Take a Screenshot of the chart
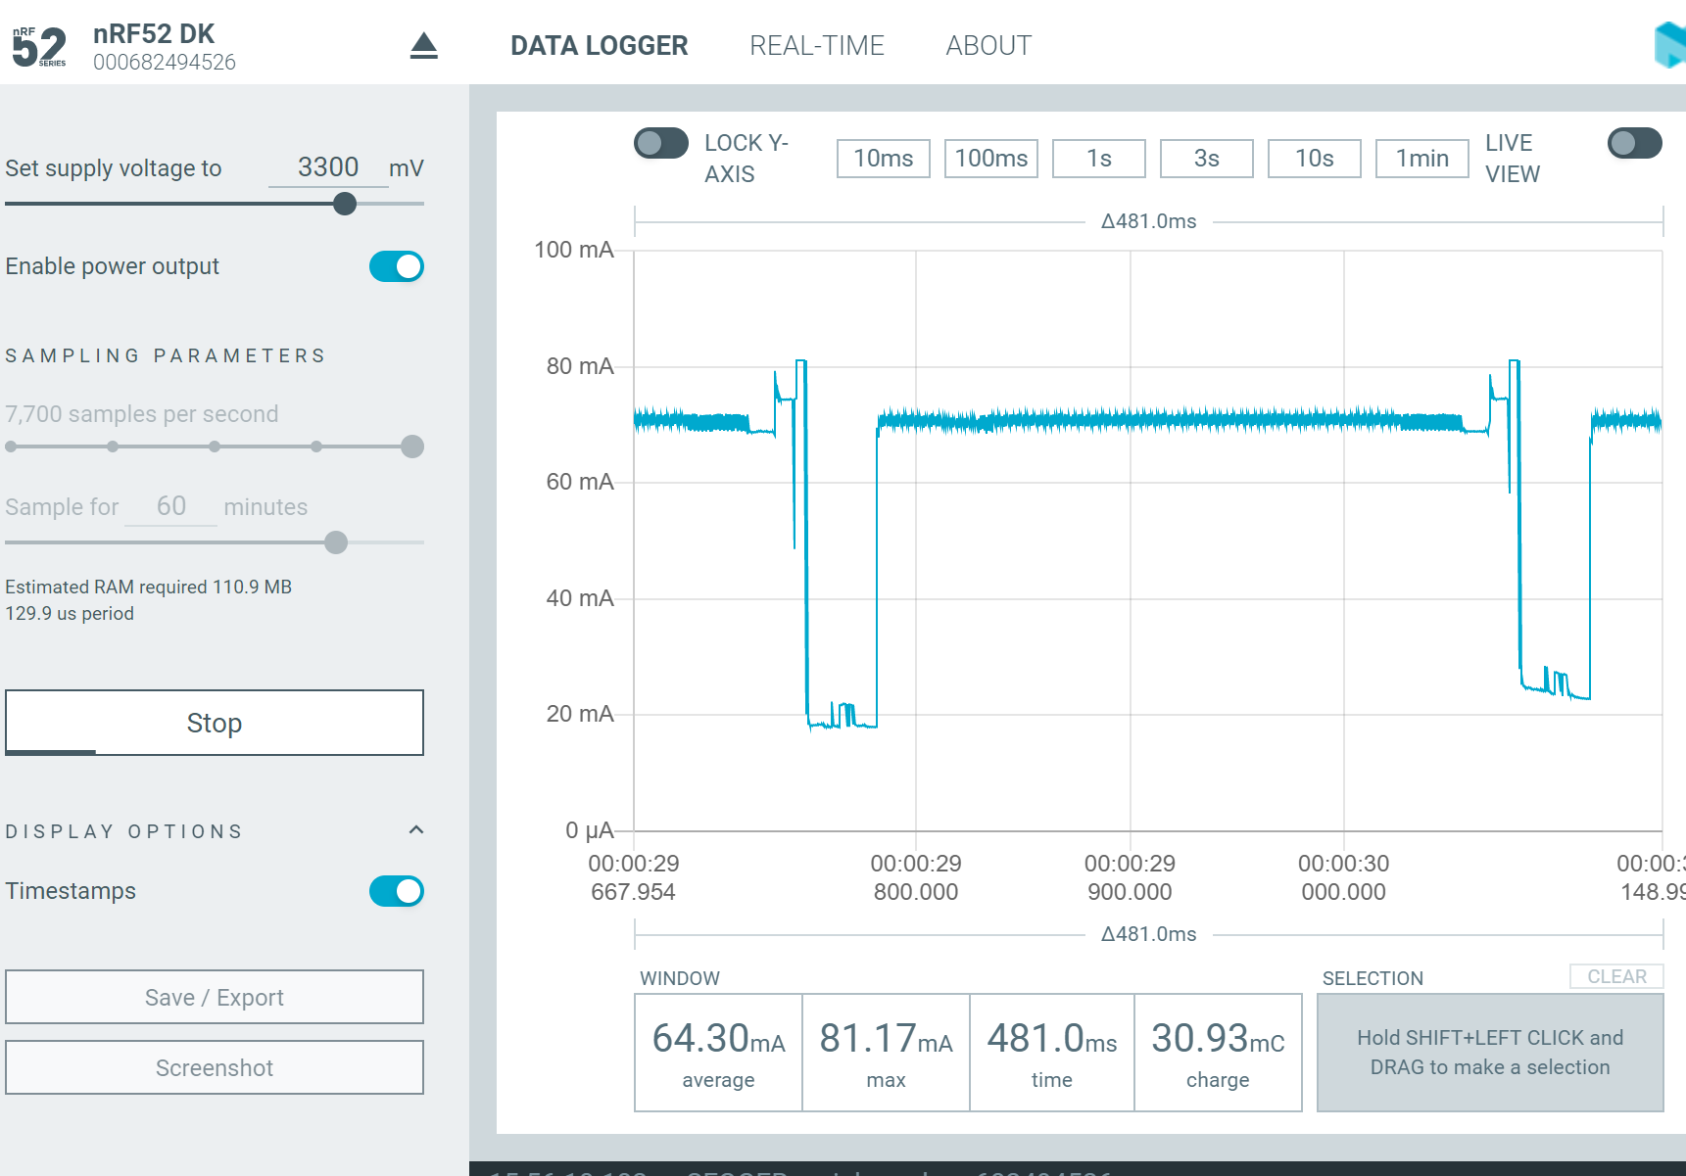Screen dimensions: 1686x1176 coord(215,1067)
